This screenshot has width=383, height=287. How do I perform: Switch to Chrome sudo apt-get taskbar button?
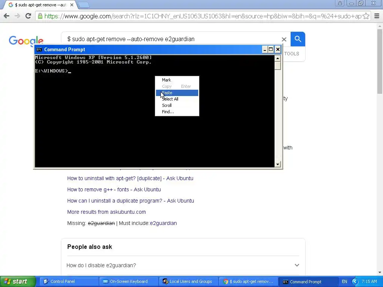248,281
